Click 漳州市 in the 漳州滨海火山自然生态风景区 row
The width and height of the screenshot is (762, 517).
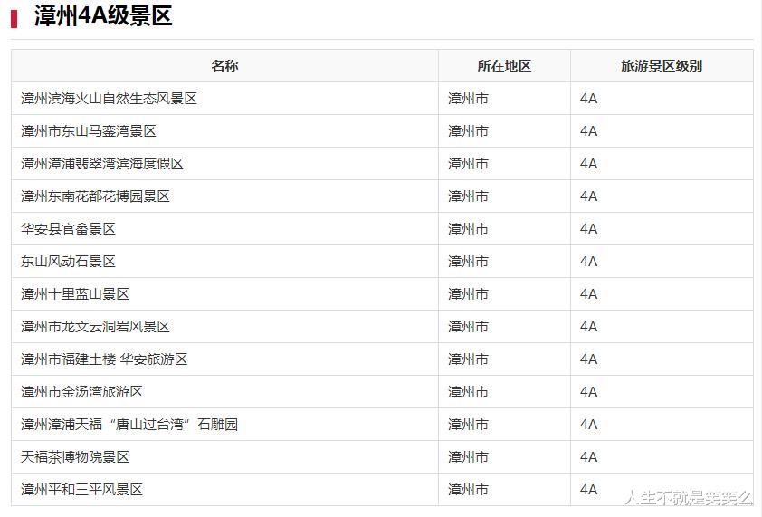[468, 99]
